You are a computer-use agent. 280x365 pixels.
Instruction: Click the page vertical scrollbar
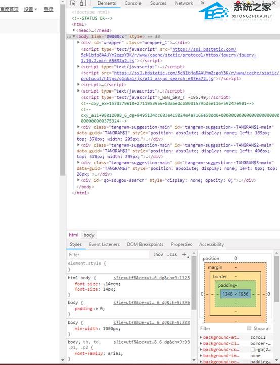pyautogui.click(x=62, y=89)
